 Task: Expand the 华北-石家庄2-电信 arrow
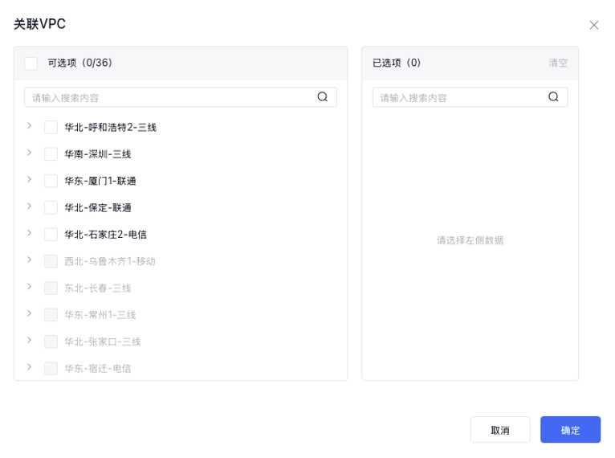pos(30,233)
